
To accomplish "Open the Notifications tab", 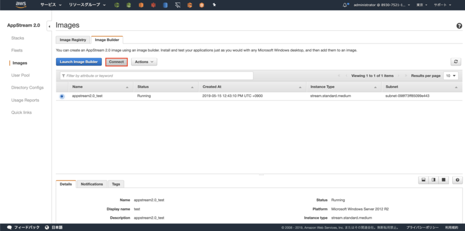I will [x=92, y=184].
